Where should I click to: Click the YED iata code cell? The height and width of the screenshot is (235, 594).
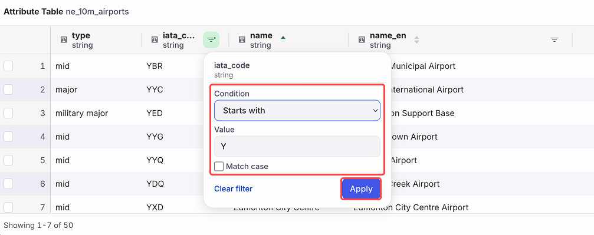155,113
